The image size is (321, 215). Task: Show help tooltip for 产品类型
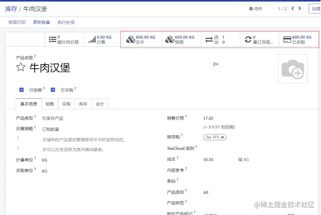(x=35, y=116)
